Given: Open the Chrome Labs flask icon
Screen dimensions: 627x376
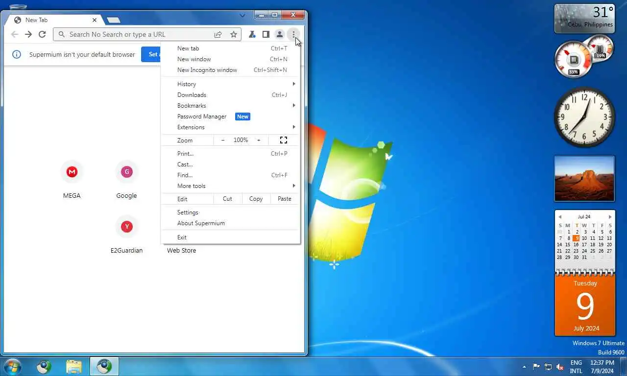Looking at the screenshot, I should 252,34.
